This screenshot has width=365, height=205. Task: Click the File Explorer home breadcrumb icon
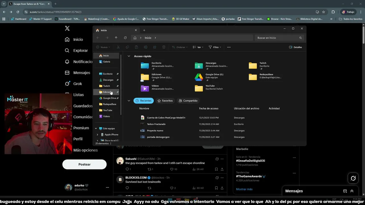(x=135, y=38)
